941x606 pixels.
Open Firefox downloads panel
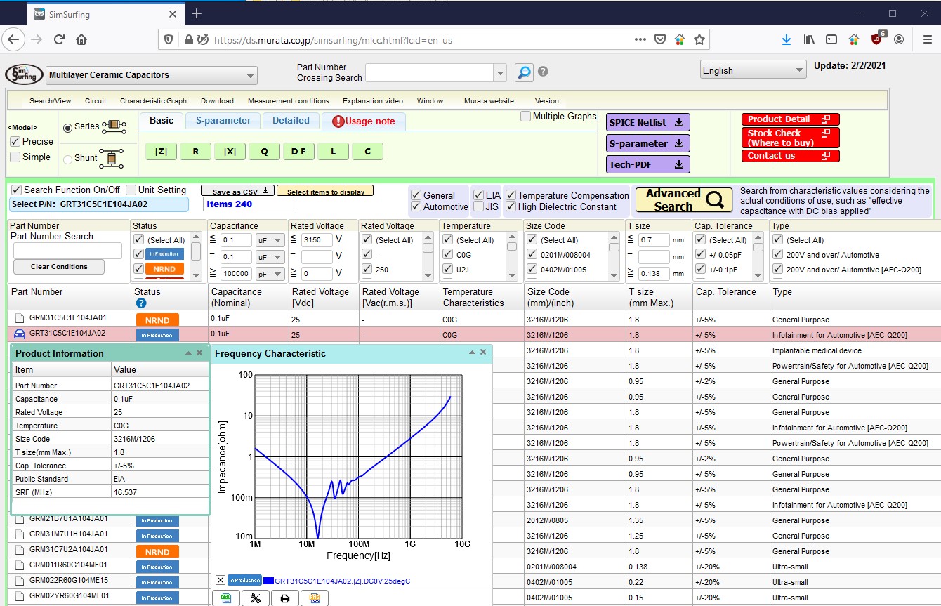click(787, 40)
